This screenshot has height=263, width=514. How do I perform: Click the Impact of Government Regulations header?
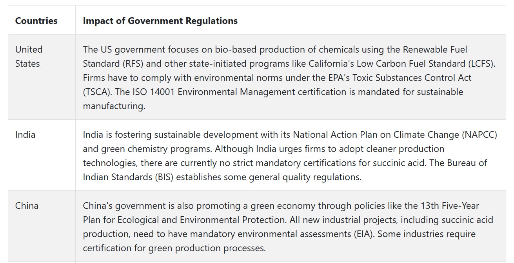click(160, 20)
